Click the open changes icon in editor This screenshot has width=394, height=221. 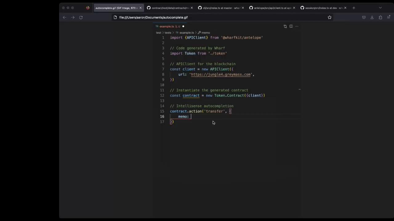[x=285, y=26]
